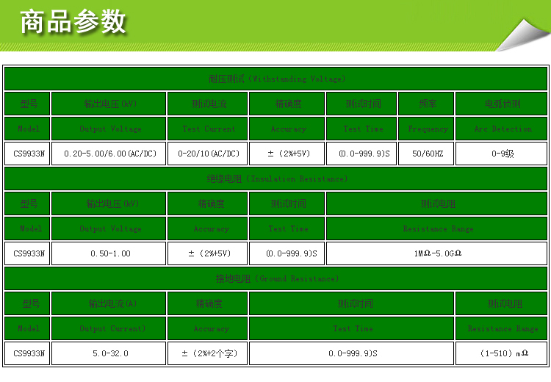Click the (1-510) mΩ resistance cell
The height and width of the screenshot is (382, 551).
502,353
